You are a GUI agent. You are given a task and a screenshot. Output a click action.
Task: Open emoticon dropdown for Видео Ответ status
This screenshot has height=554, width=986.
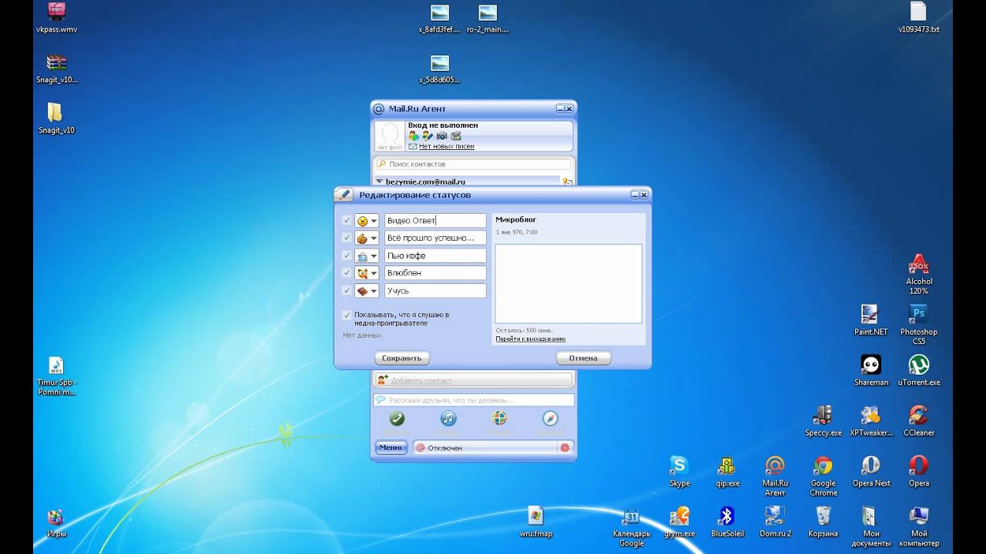point(367,221)
